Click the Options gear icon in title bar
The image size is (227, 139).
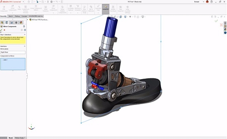[x=52, y=2]
